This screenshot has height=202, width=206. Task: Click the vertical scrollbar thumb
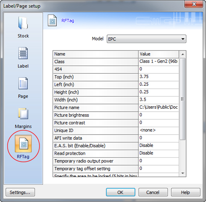point(182,99)
